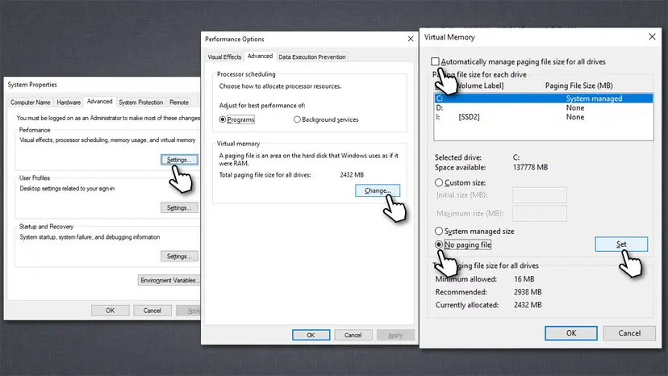Select drive I: [SSD2] row
The width and height of the screenshot is (668, 376).
544,117
